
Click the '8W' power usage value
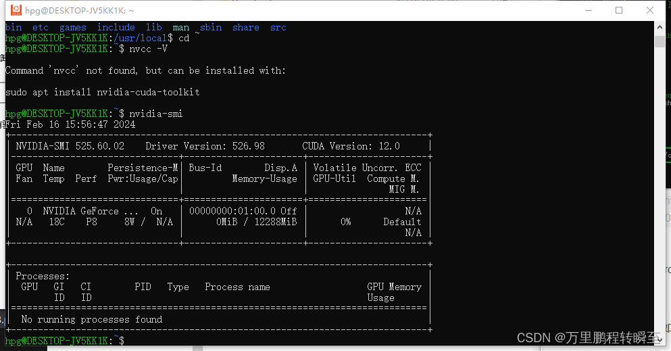(130, 222)
